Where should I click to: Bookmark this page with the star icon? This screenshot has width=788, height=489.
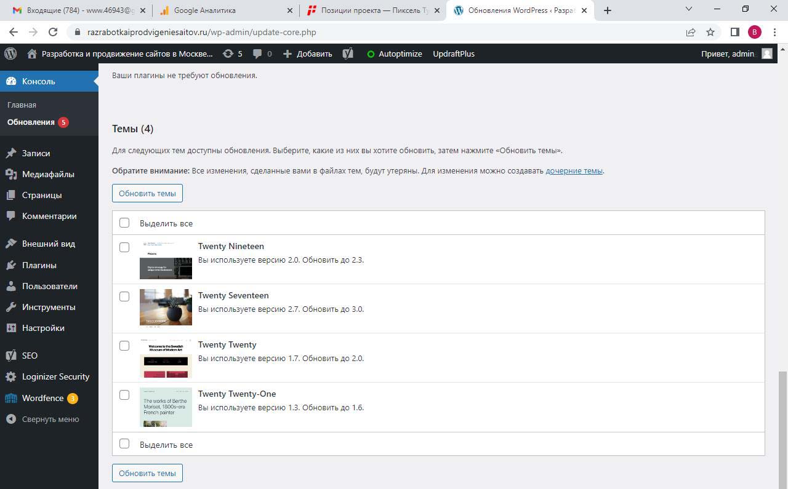pyautogui.click(x=710, y=32)
